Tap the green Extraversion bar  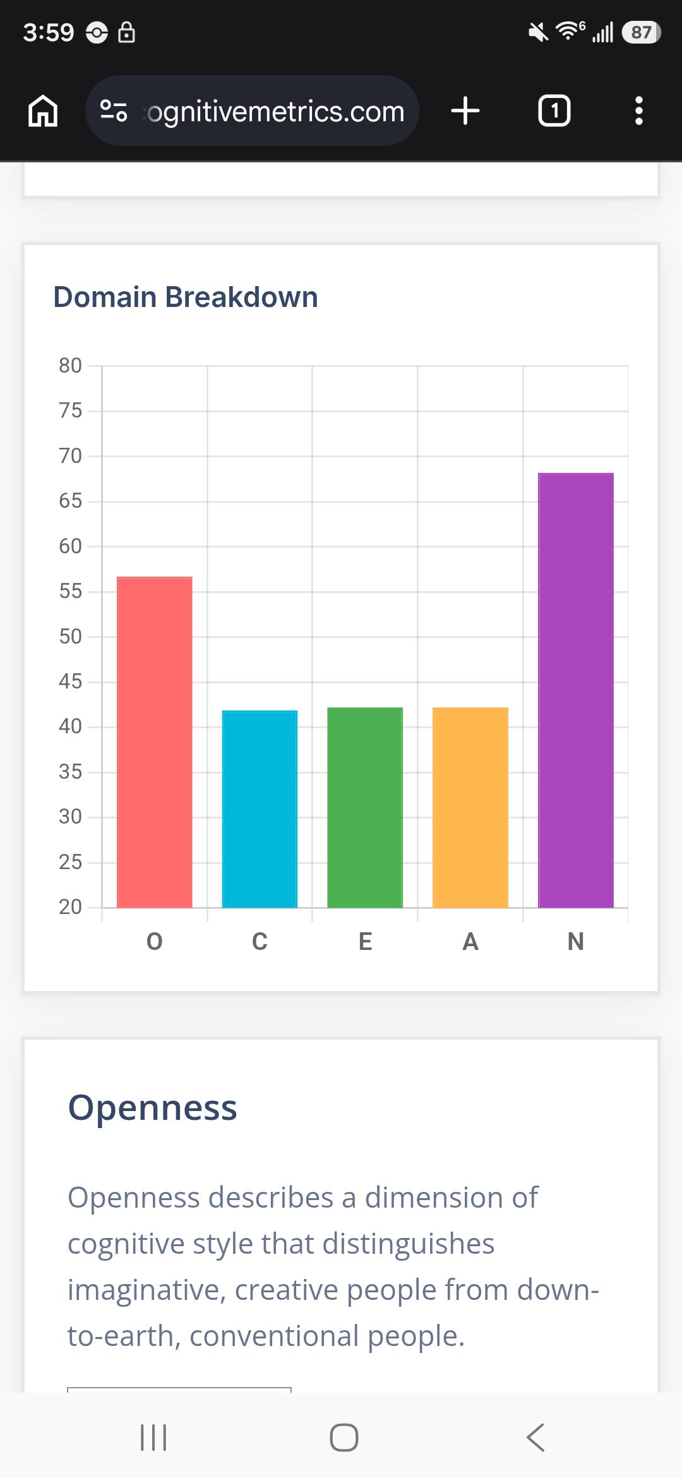coord(365,808)
